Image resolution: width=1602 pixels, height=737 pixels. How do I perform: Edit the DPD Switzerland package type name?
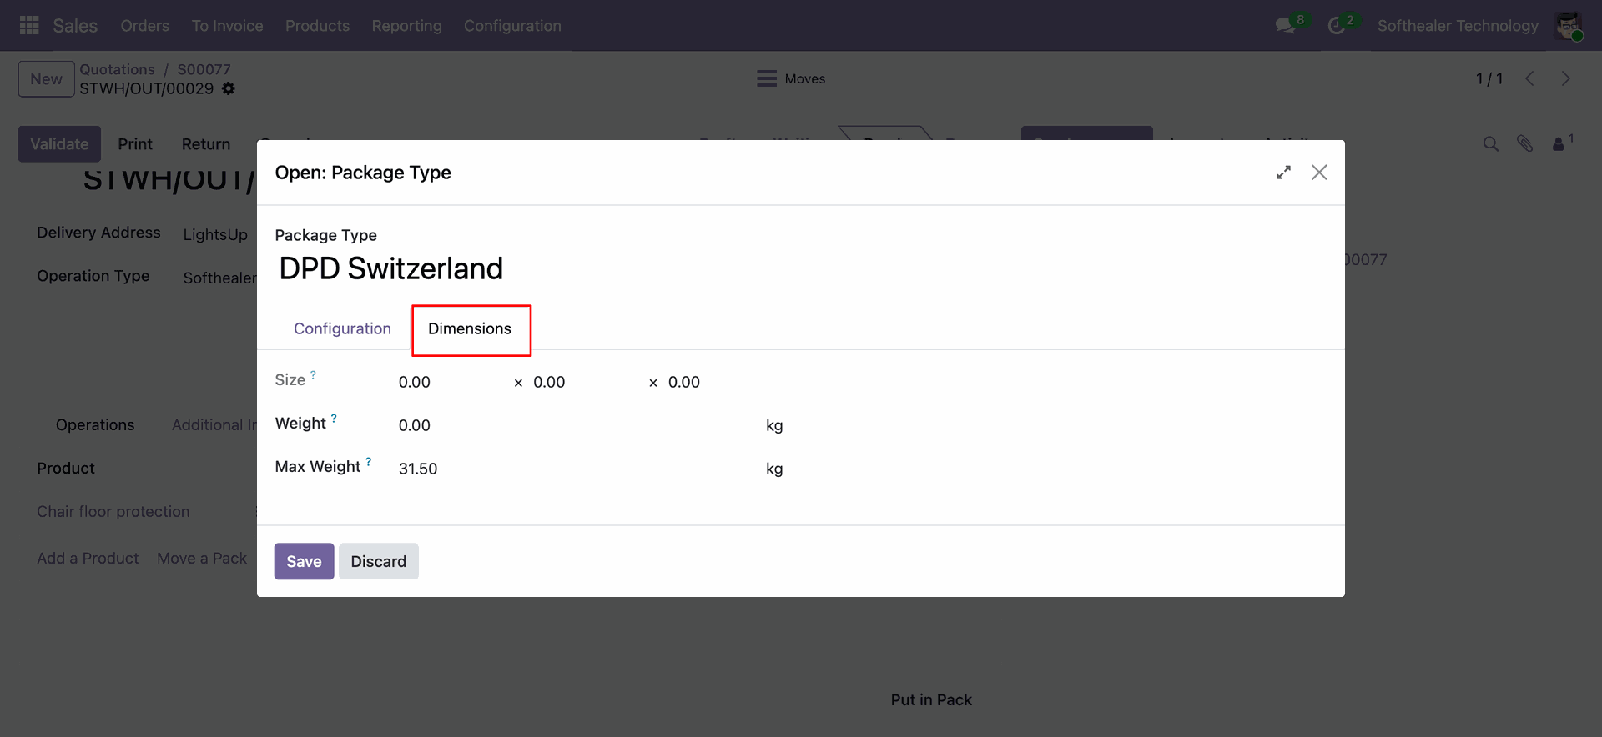(391, 268)
